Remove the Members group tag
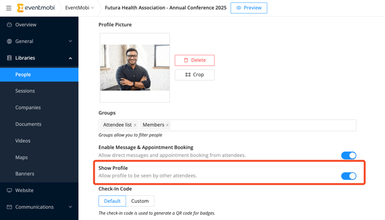 (167, 125)
